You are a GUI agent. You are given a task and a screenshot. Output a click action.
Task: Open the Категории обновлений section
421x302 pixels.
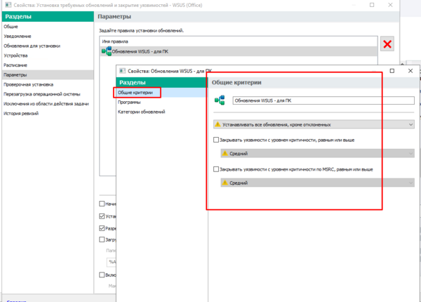pos(142,112)
